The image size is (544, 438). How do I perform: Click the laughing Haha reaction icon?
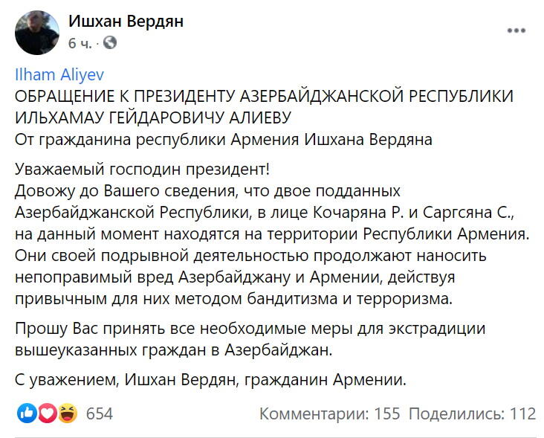pyautogui.click(x=67, y=413)
